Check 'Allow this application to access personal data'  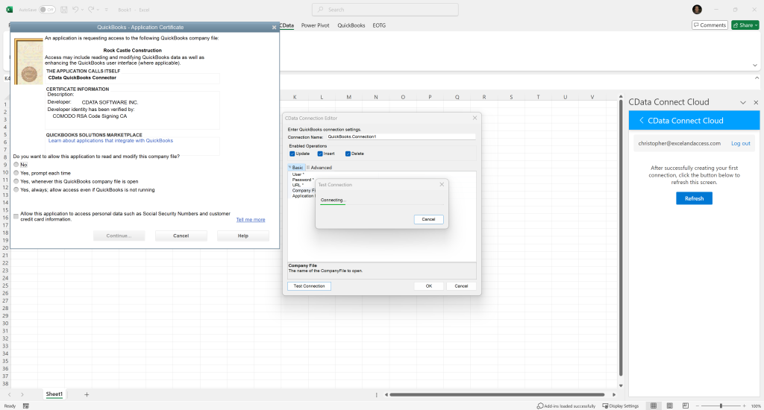pos(16,216)
